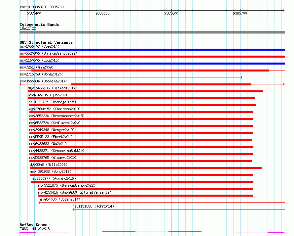Click the blue bar under nsv1056407

[x=152, y=50]
